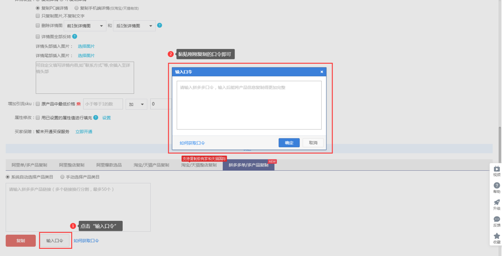
Task: Check 只复制图片,不复制文字 checkbox
Action: click(38, 16)
